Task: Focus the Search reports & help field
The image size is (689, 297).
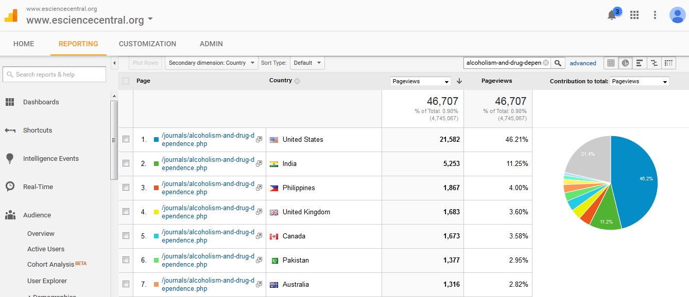Action: pyautogui.click(x=54, y=75)
